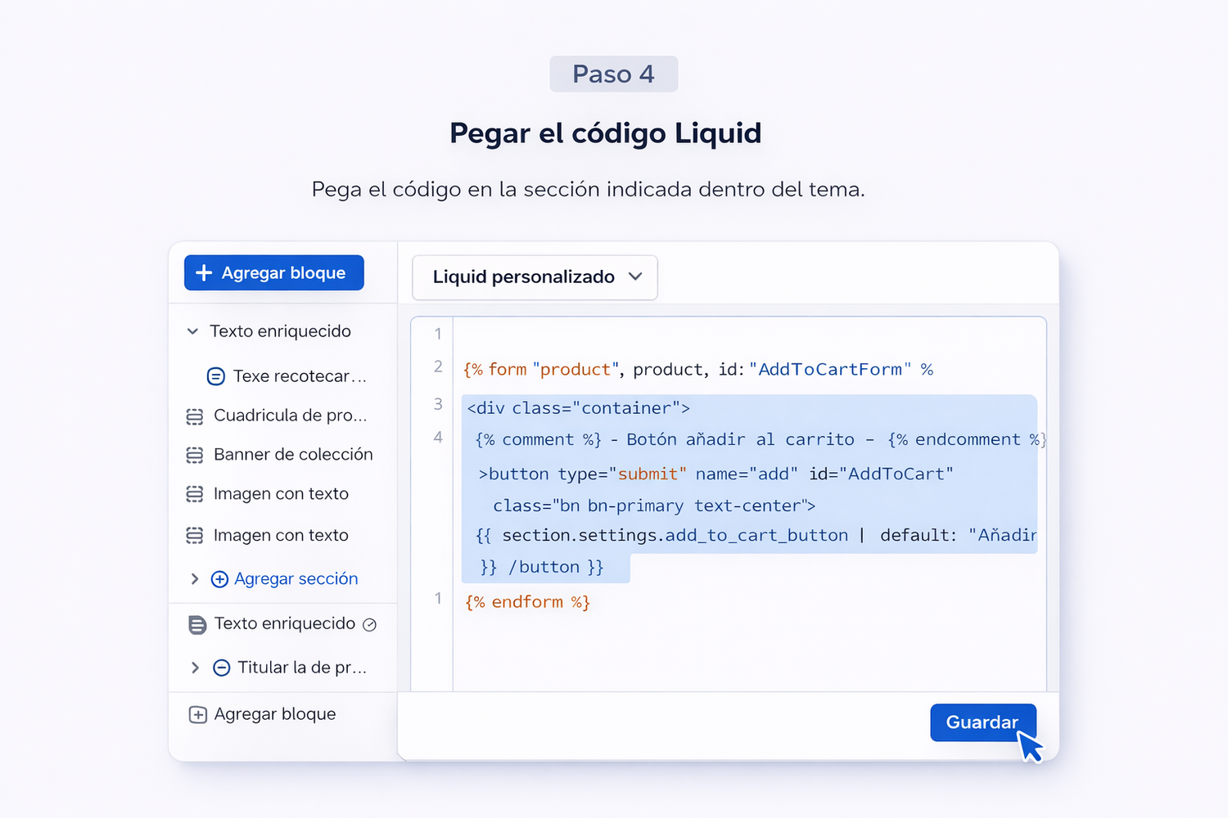
Task: Click the endform line in code editor
Action: (x=527, y=602)
